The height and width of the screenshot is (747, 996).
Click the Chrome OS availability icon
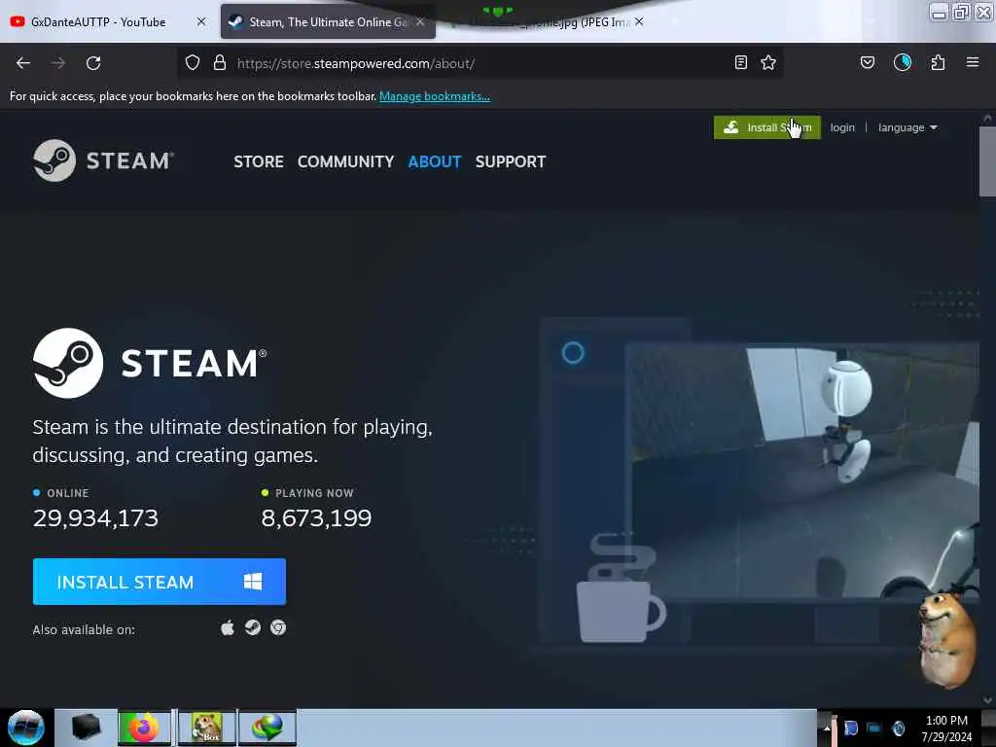click(278, 628)
